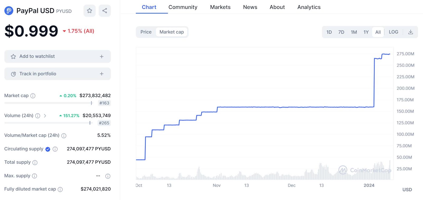
Task: Click the Total supply info icon
Action: [x=35, y=162]
